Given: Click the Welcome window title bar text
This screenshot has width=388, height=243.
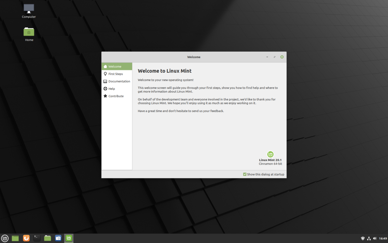Looking at the screenshot, I should coord(194,57).
